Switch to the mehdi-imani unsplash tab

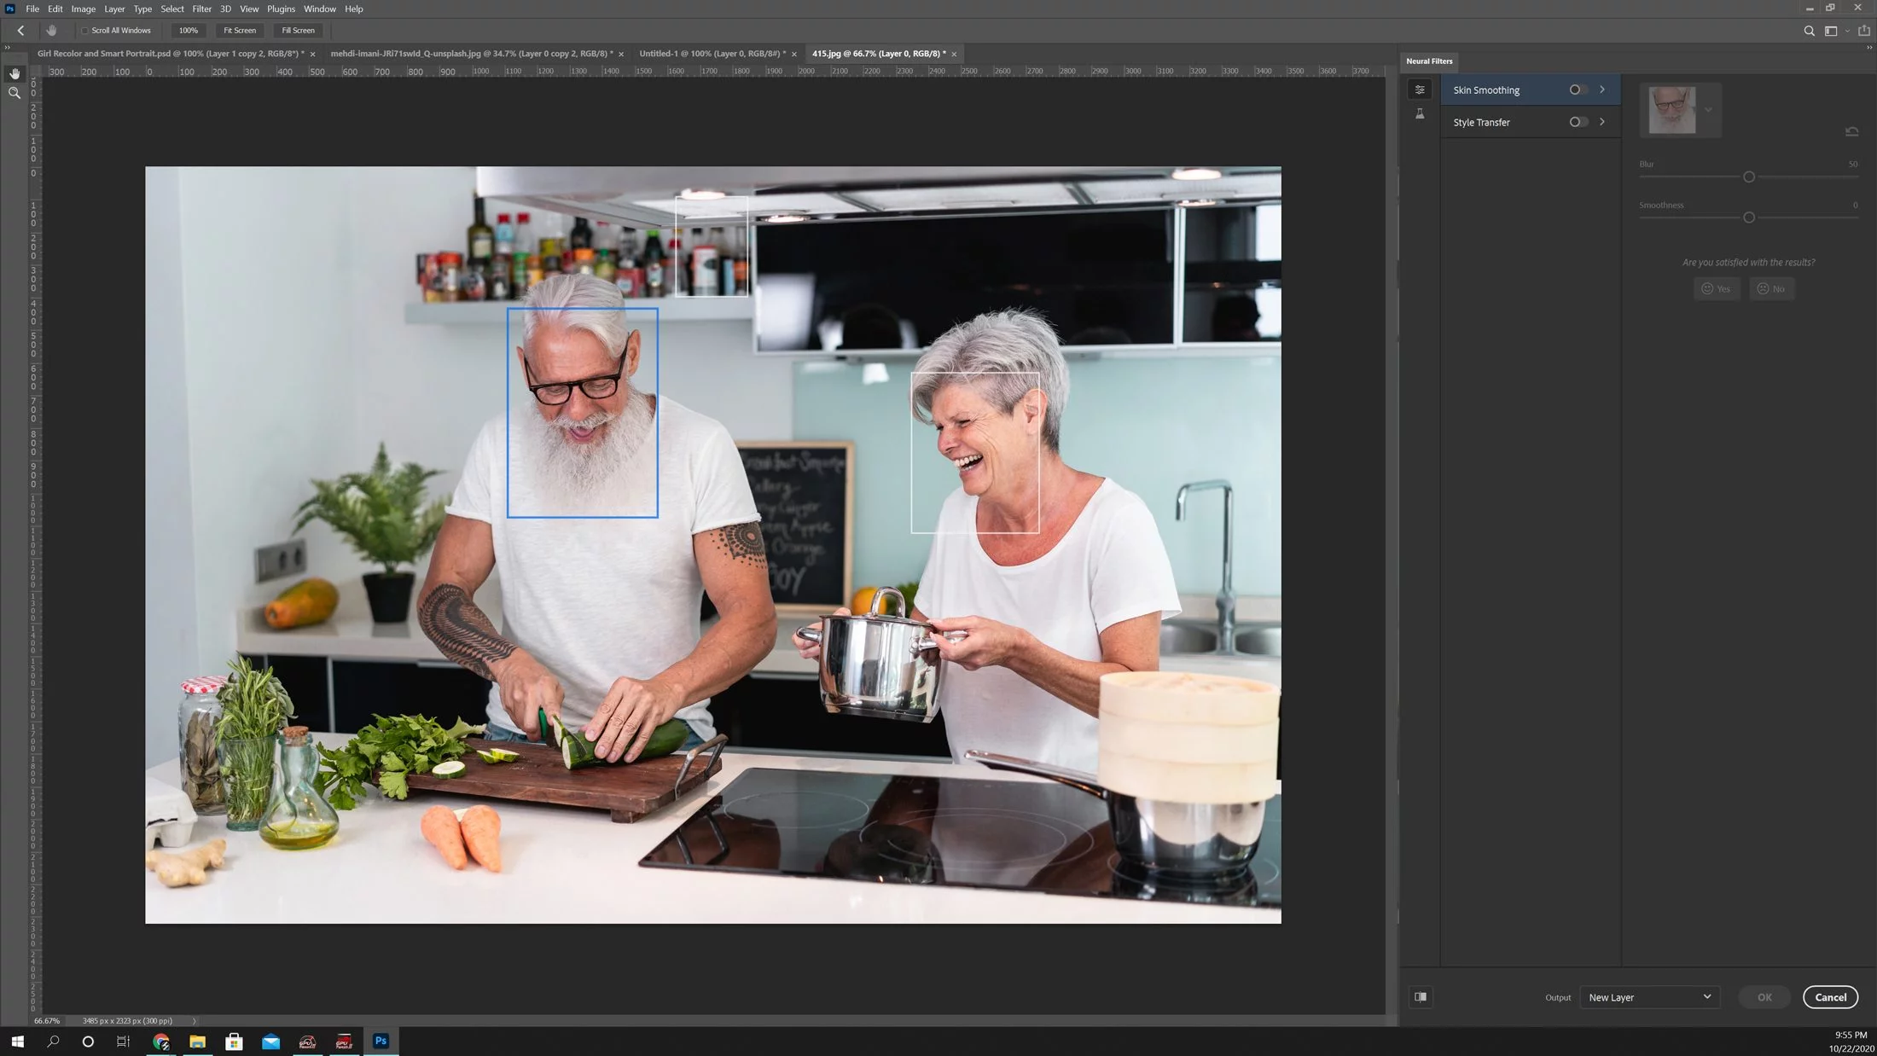tap(471, 54)
